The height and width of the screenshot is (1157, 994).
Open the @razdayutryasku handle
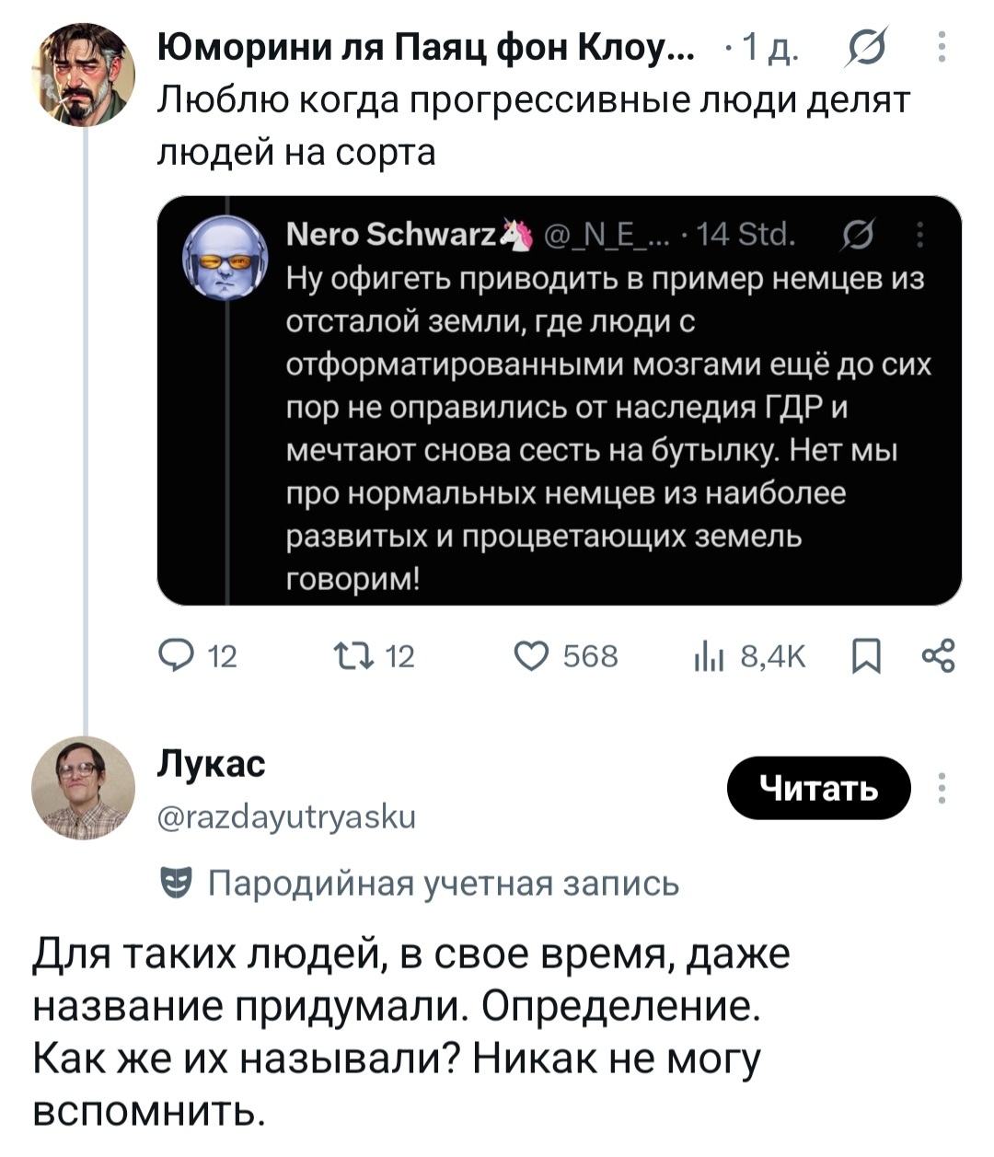pyautogui.click(x=287, y=816)
